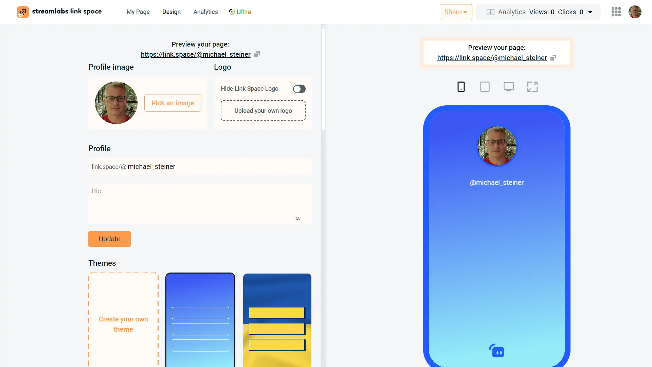Click the preview page URL link

[196, 54]
